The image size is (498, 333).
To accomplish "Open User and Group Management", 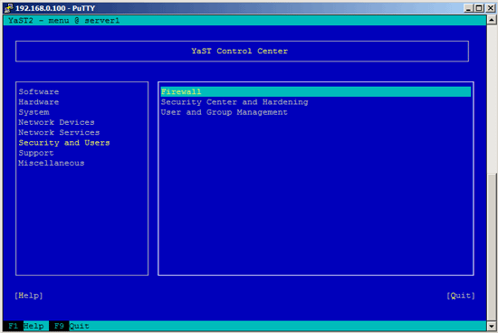I will pyautogui.click(x=225, y=112).
